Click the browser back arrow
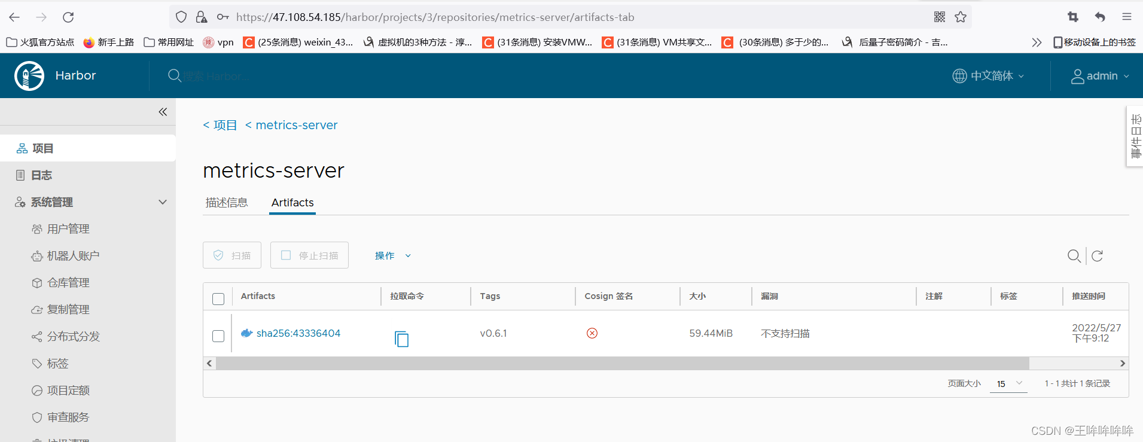Screen dimensions: 1143x442 tap(15, 17)
